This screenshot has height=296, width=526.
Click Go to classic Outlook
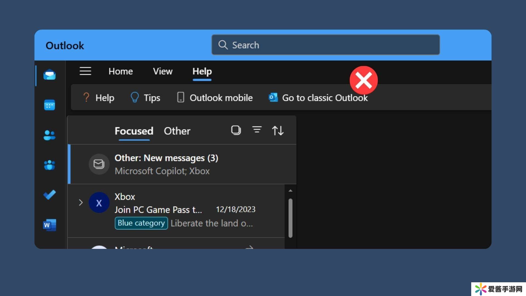click(318, 98)
